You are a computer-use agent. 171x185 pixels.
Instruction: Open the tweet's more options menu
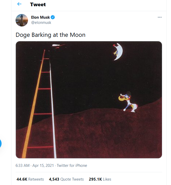point(160,17)
